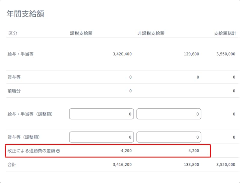Select value 129,600 in 給与・手当等 row

pos(191,54)
